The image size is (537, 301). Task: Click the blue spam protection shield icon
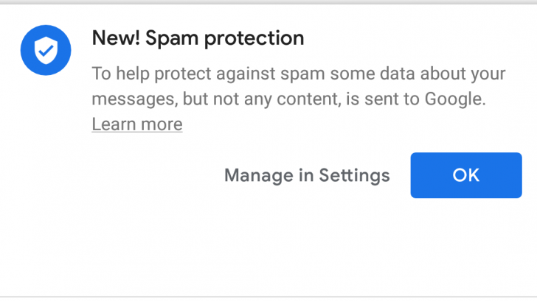[x=46, y=51]
